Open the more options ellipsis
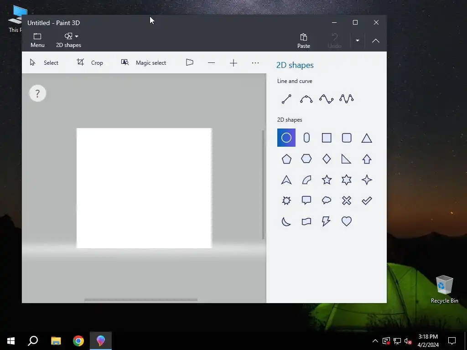467x350 pixels. tap(255, 63)
